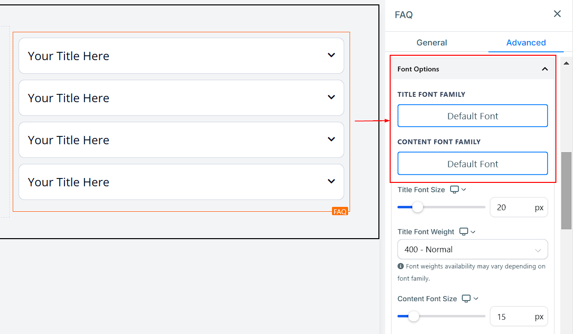Click the orange FAQ element badge
The width and height of the screenshot is (573, 334).
(x=340, y=212)
